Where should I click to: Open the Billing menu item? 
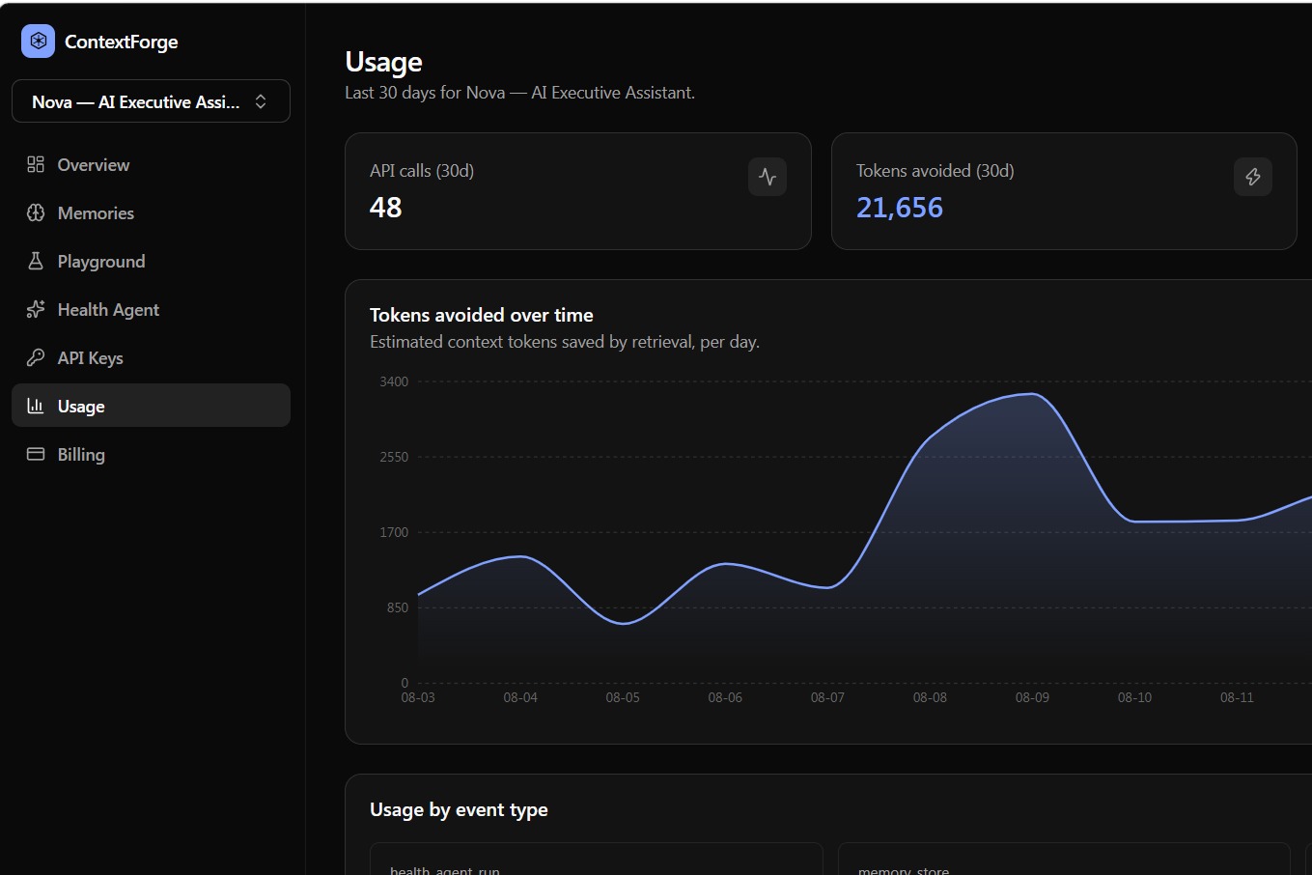pyautogui.click(x=151, y=454)
